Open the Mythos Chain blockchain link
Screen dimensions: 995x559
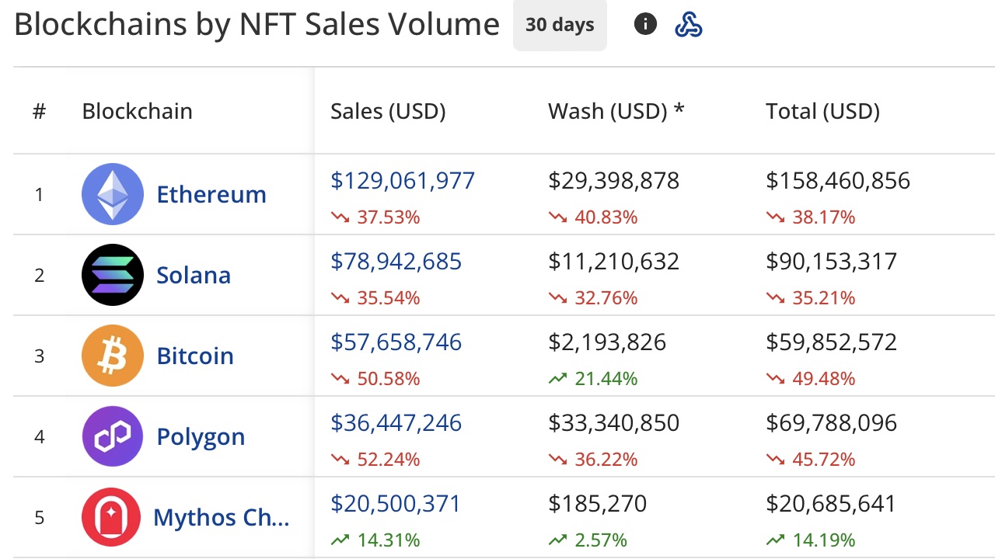coord(222,517)
